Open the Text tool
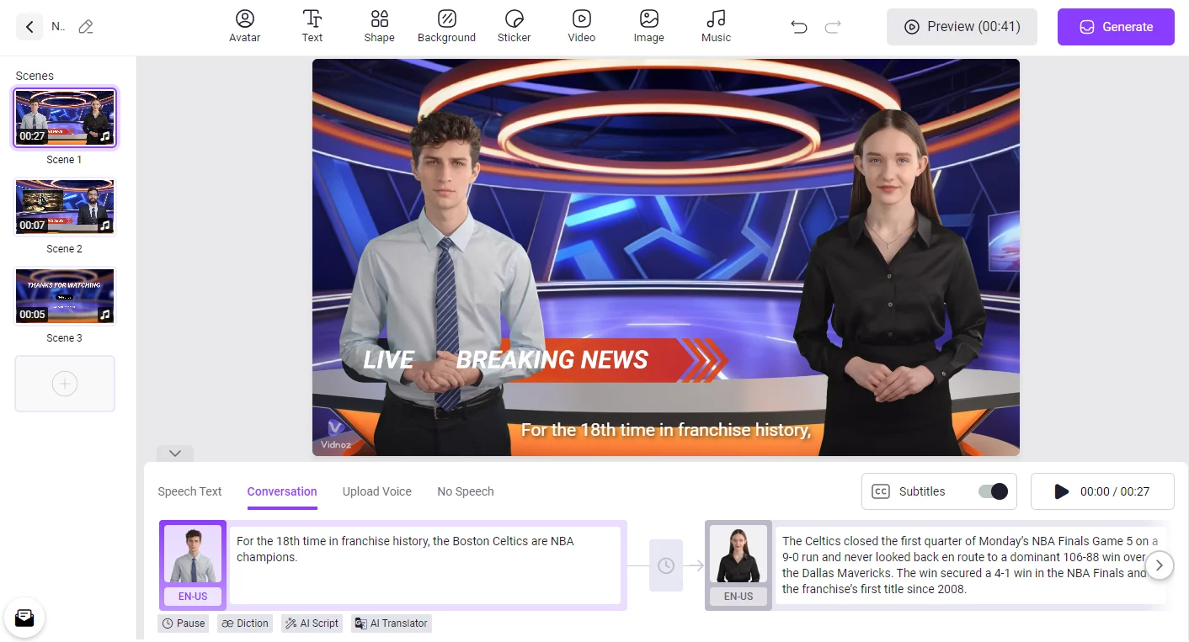1189x642 pixels. pos(312,26)
